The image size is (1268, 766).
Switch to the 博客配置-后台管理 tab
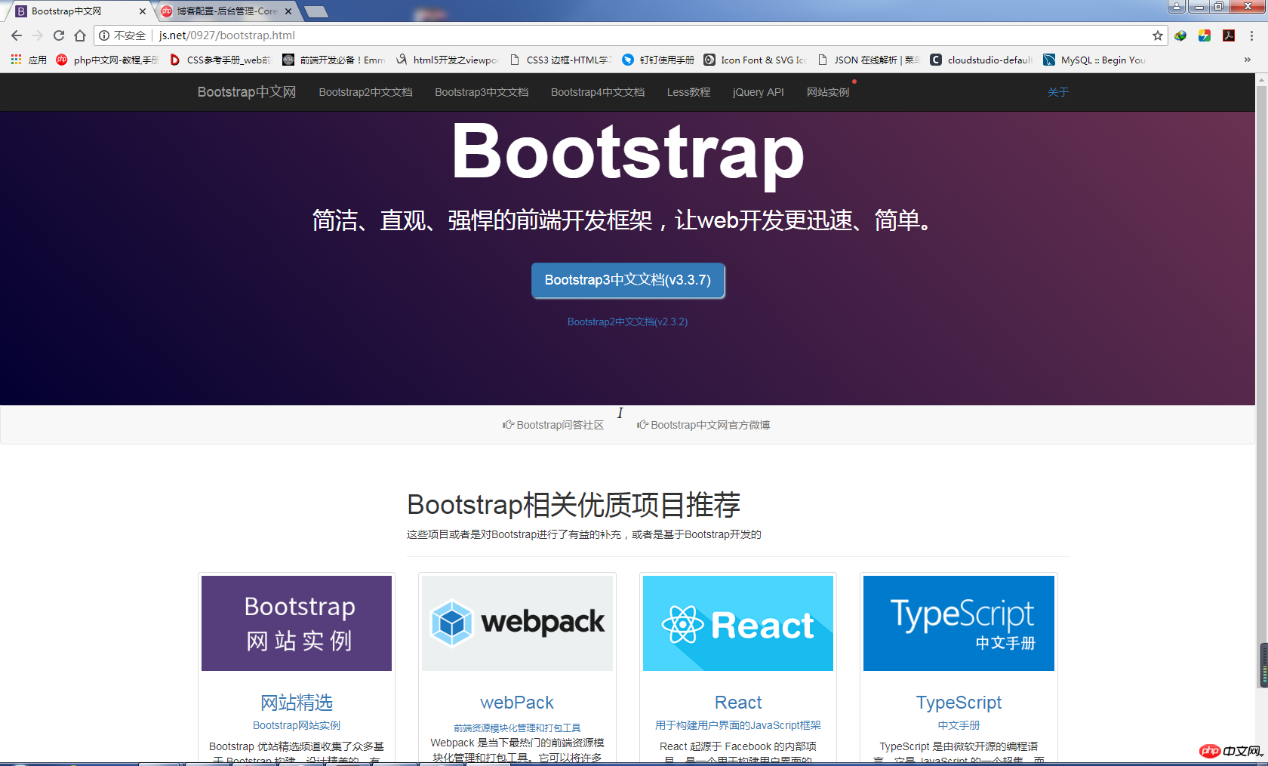pos(226,11)
